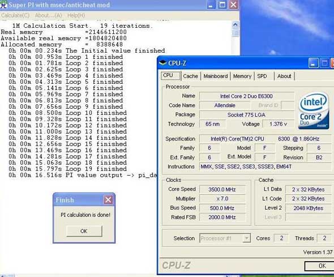
Task: Click the 'Loop 19 finished' line
Action: point(67,169)
